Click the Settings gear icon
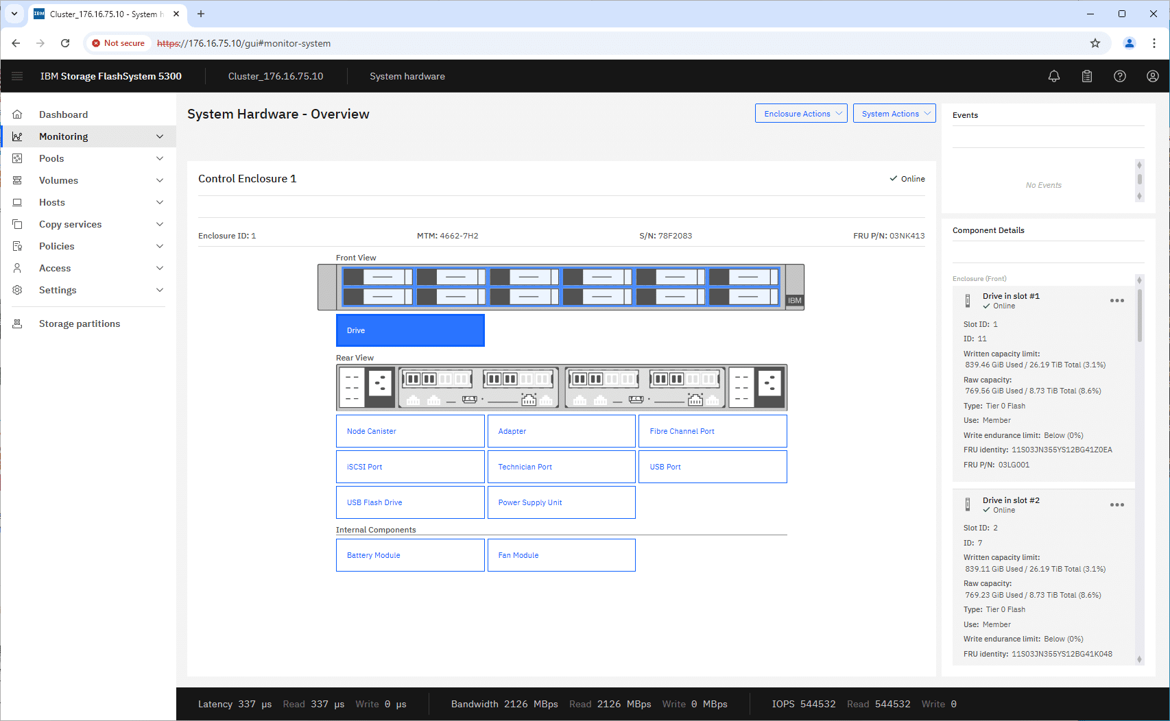Viewport: 1170px width, 721px height. point(18,290)
